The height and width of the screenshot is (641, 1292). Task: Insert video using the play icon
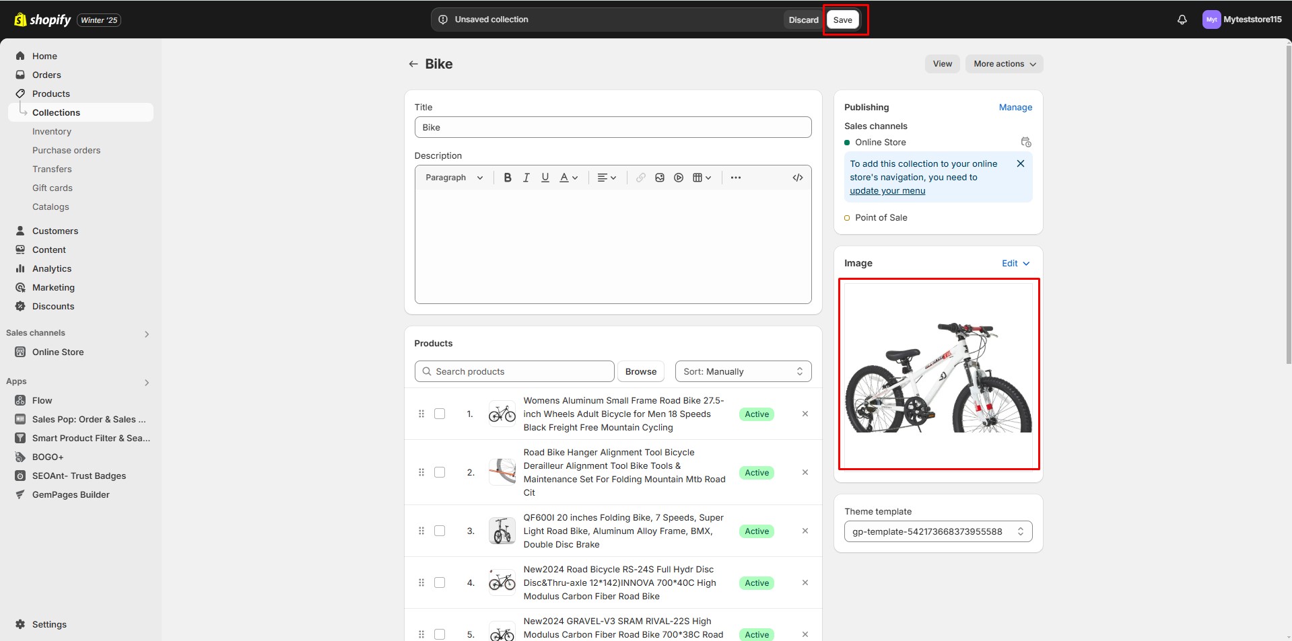pyautogui.click(x=679, y=178)
